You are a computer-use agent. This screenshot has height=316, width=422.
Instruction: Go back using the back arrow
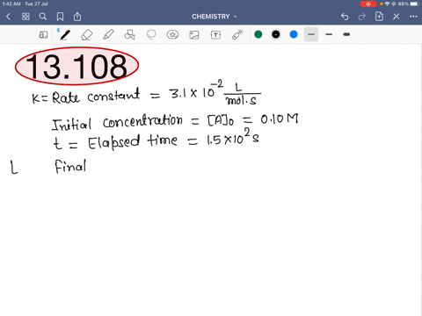(x=8, y=17)
